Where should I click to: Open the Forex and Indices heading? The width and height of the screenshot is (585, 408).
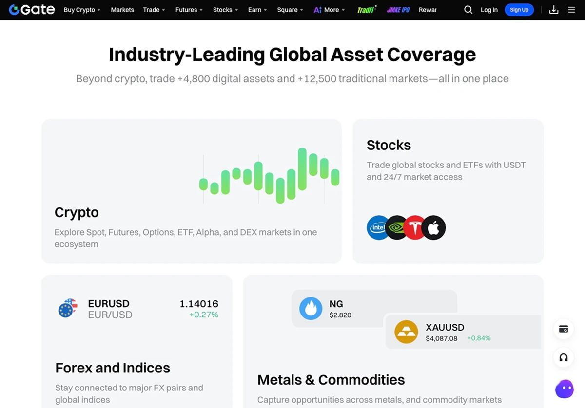[113, 368]
